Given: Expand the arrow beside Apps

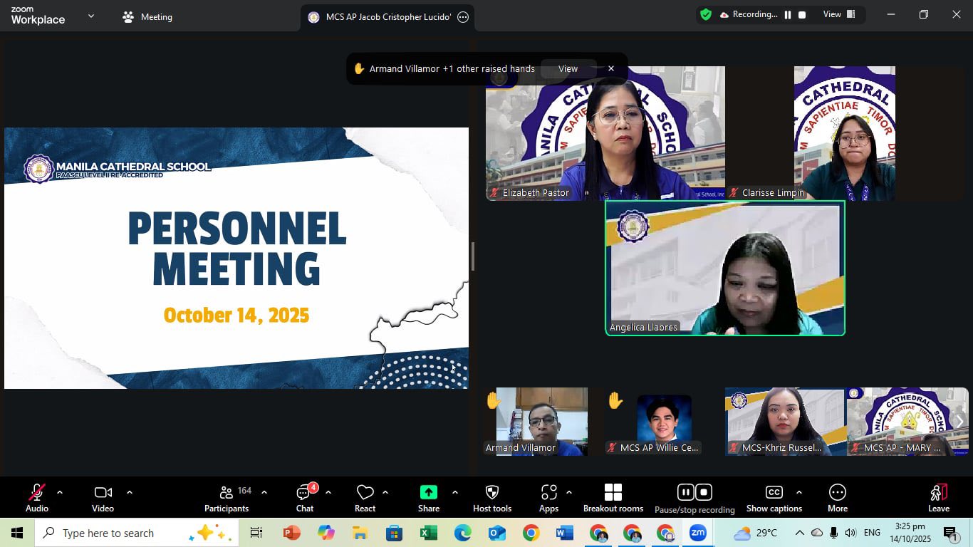Looking at the screenshot, I should pos(569,492).
